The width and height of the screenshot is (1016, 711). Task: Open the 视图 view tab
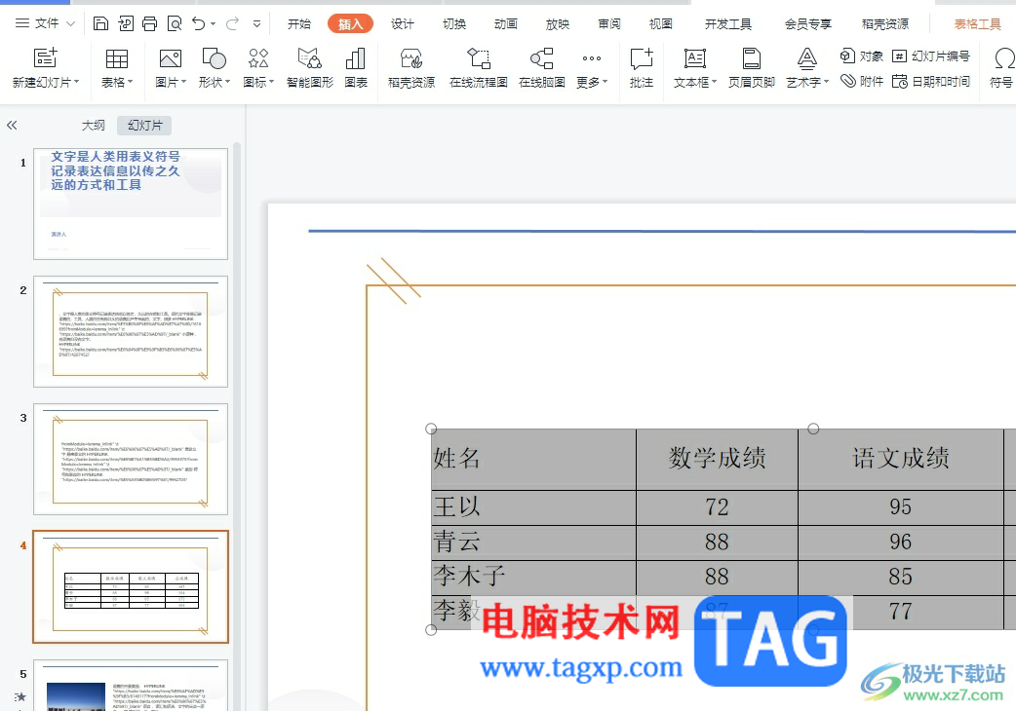tap(660, 24)
